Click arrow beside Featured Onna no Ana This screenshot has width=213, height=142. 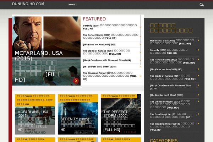[140, 45]
